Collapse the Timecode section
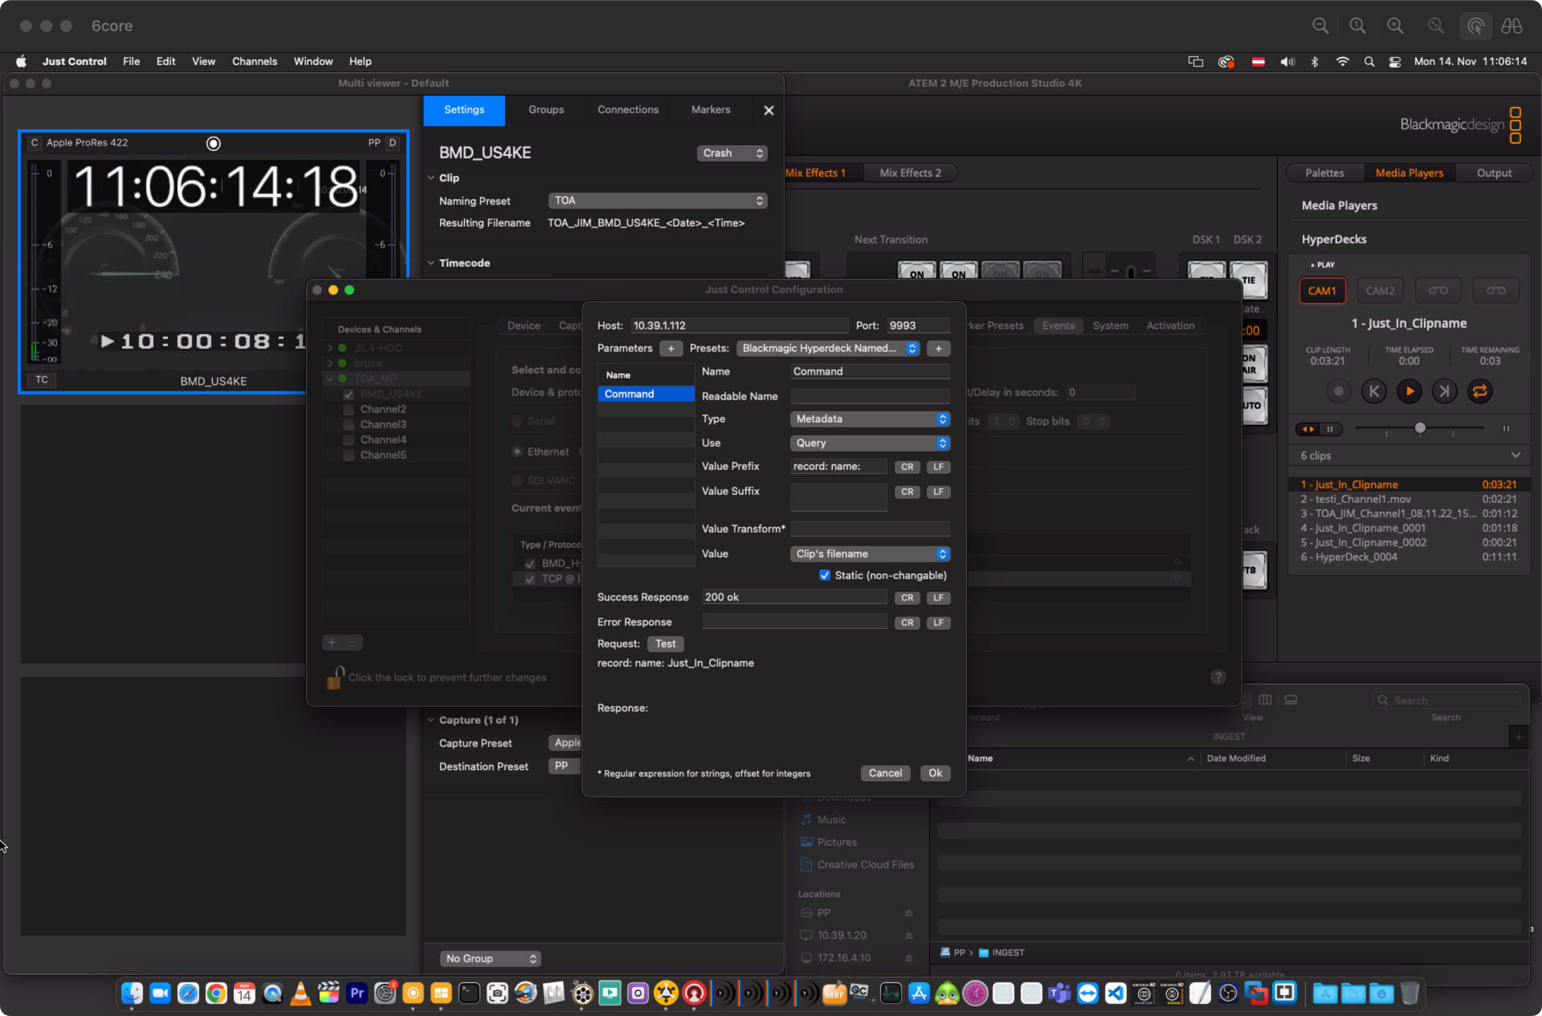 coord(431,263)
